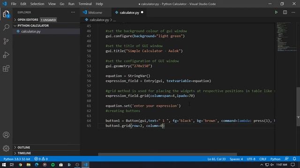Open Explorer Views and More Actions ellipsis
This screenshot has width=300, height=168.
(x=73, y=12)
